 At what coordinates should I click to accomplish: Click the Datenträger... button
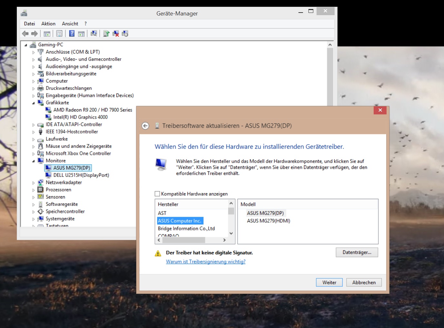(357, 252)
